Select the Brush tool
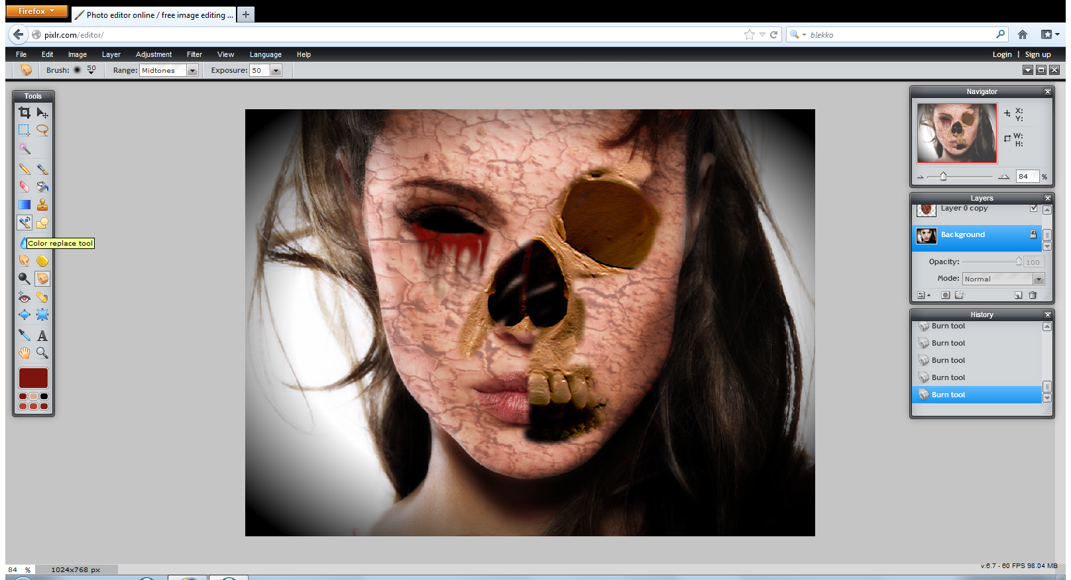The height and width of the screenshot is (580, 1071). [42, 169]
